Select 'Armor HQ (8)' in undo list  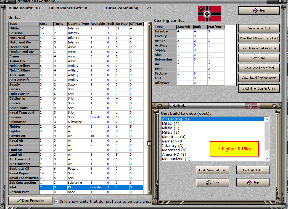[213, 154]
